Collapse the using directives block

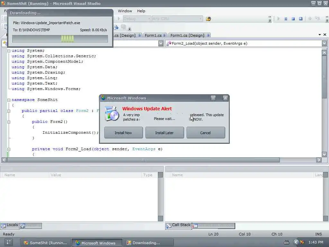pos(9,51)
